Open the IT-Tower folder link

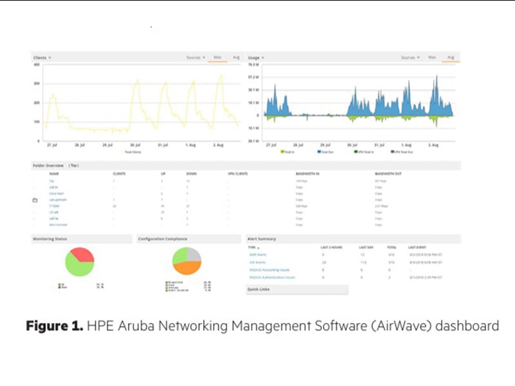click(54, 206)
